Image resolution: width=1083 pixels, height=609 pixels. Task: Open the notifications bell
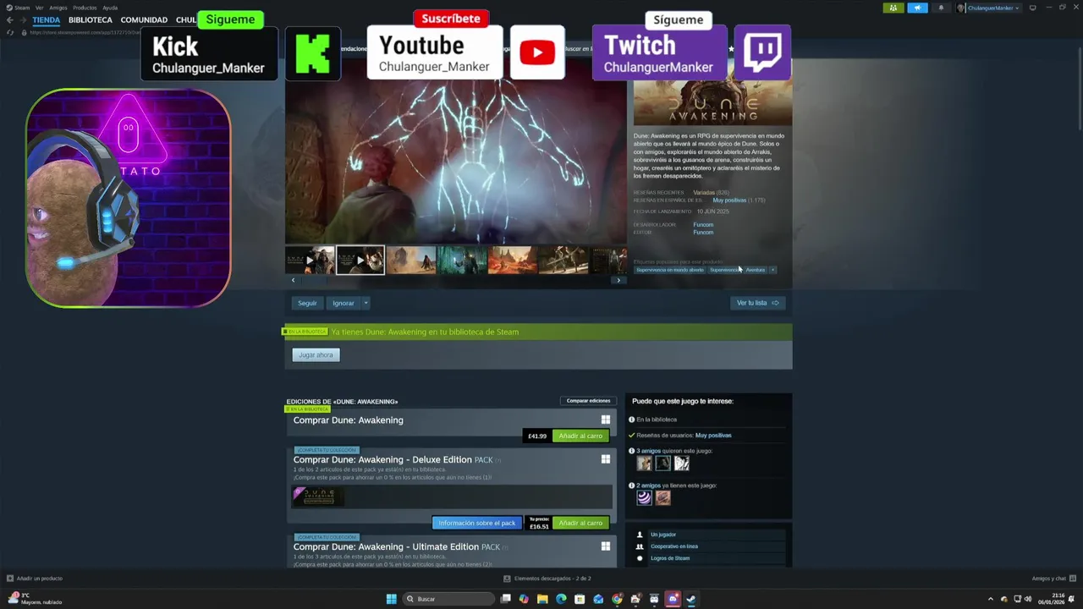[941, 8]
